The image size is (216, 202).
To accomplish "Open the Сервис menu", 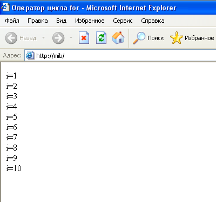I will 123,21.
